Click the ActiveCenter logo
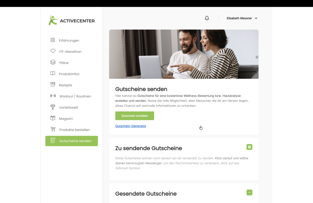 pyautogui.click(x=72, y=20)
